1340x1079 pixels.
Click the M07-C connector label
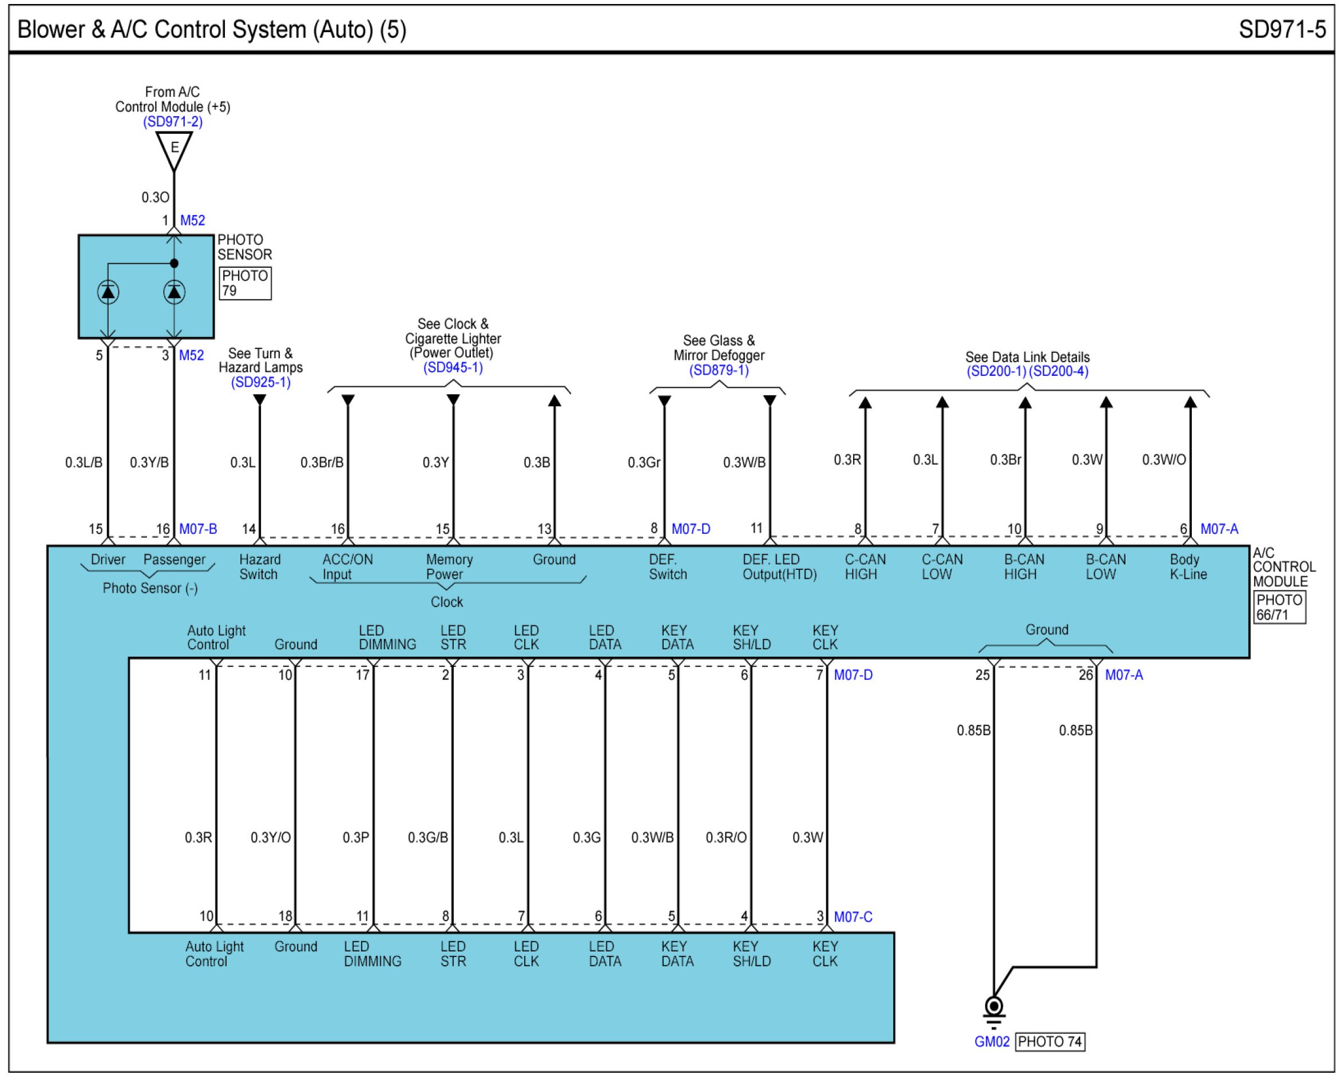point(853,917)
